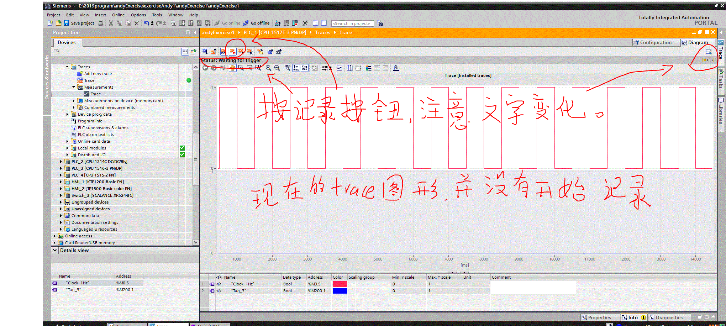Click the Display all 100% magnifier icon

click(288, 68)
